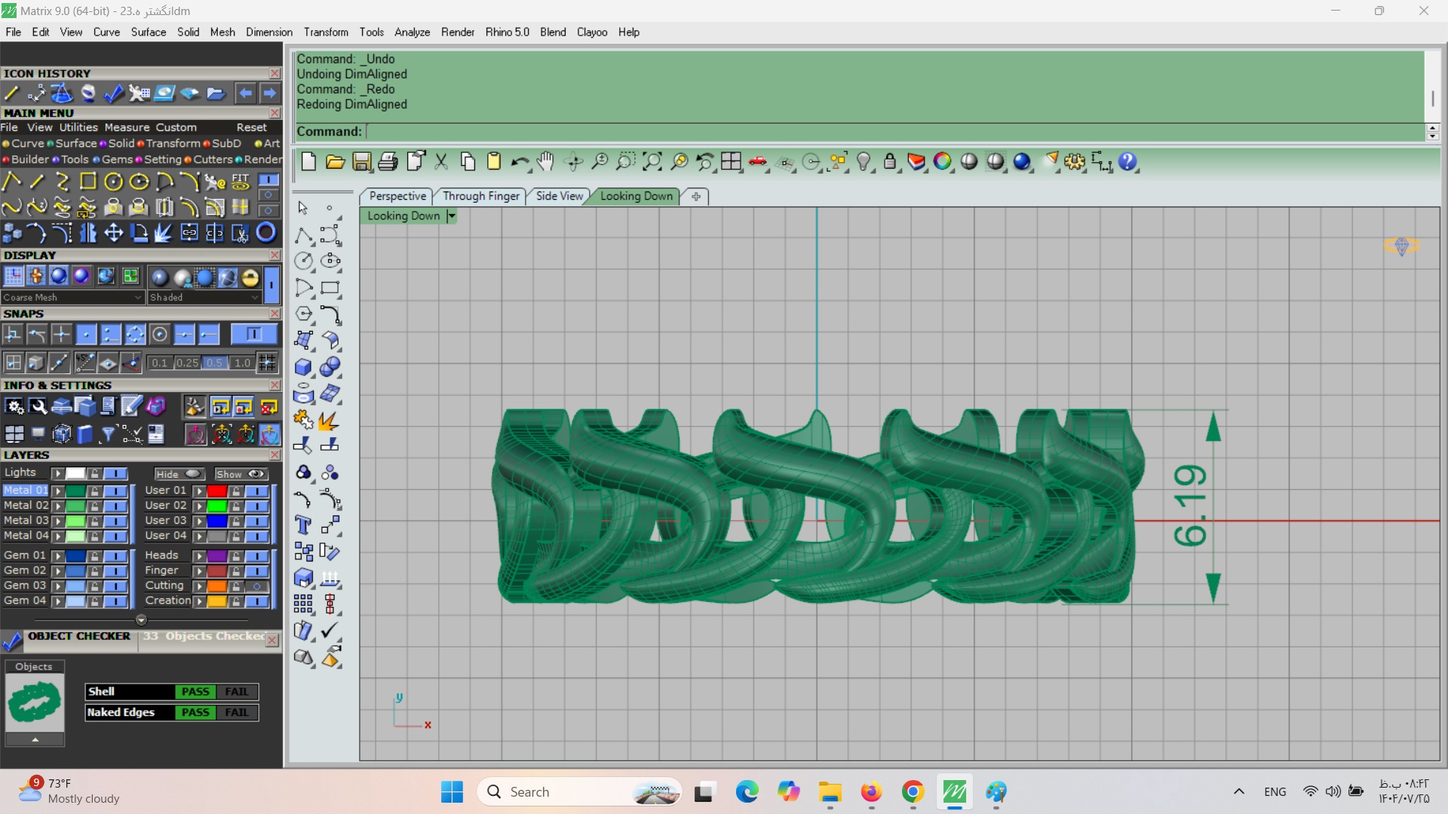Toggle visibility of the Cutting layer

point(257,586)
